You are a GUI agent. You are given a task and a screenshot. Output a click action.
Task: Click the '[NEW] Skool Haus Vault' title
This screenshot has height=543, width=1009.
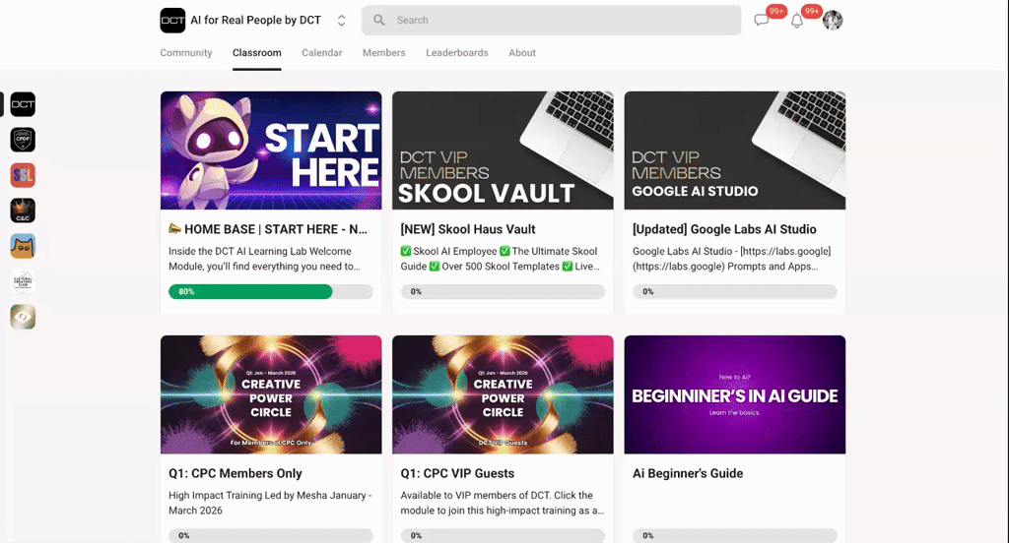pyautogui.click(x=468, y=229)
